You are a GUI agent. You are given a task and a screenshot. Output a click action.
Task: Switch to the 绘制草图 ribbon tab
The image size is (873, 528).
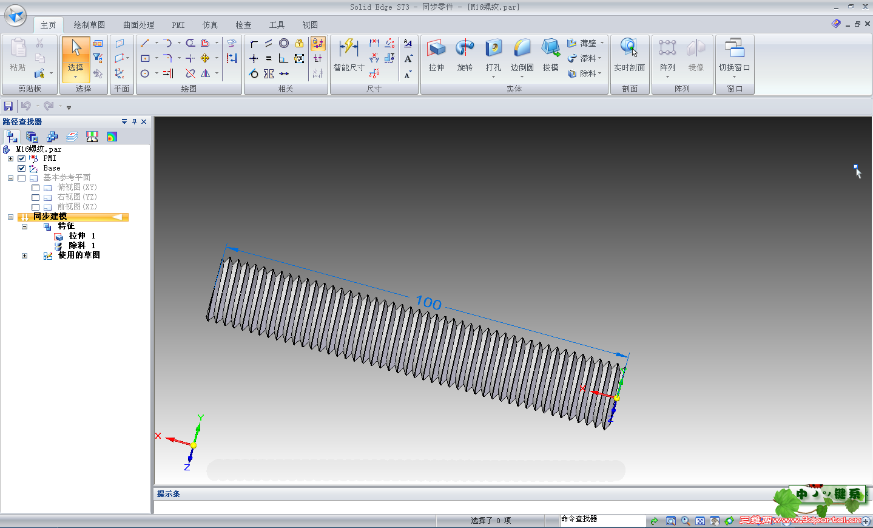(x=89, y=25)
